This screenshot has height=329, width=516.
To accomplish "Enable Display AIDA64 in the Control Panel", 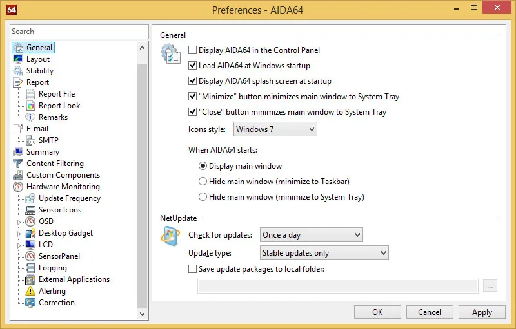I will (192, 50).
